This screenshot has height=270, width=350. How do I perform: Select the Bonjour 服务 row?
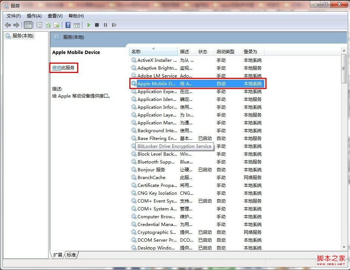coord(197,170)
